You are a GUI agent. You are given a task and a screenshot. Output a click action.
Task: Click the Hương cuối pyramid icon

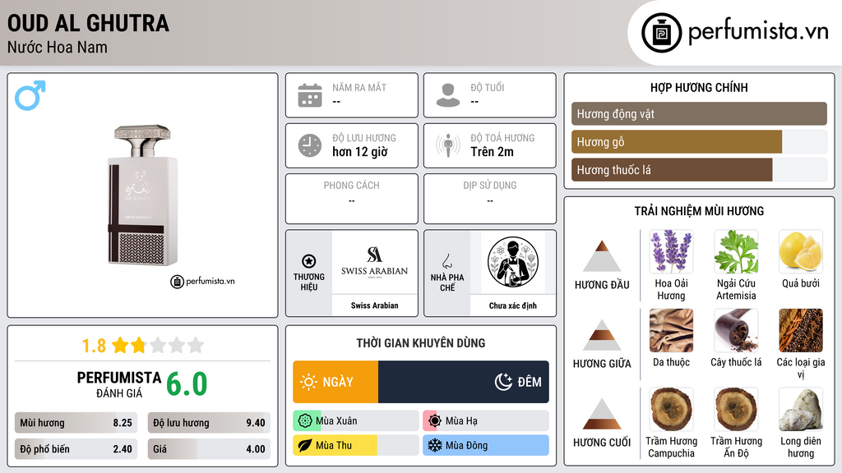coord(602,414)
